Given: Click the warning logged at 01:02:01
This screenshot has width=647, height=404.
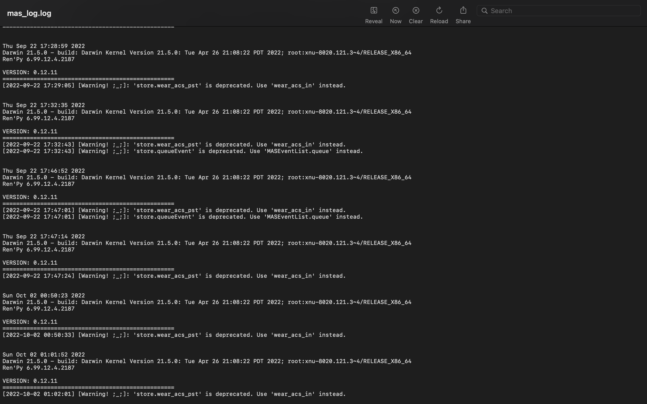Looking at the screenshot, I should tap(174, 394).
